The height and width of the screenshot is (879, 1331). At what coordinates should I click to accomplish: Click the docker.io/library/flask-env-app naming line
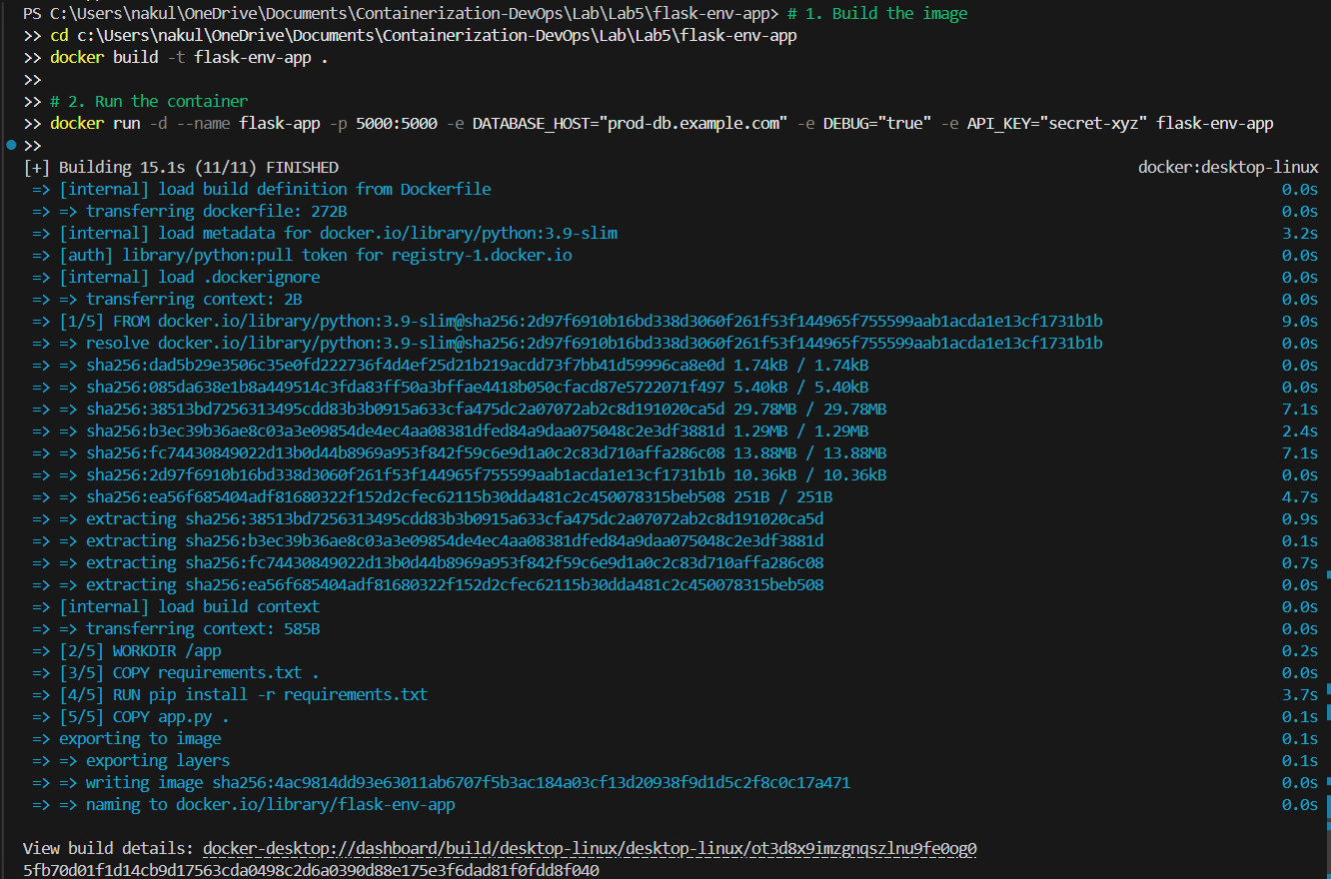(250, 804)
